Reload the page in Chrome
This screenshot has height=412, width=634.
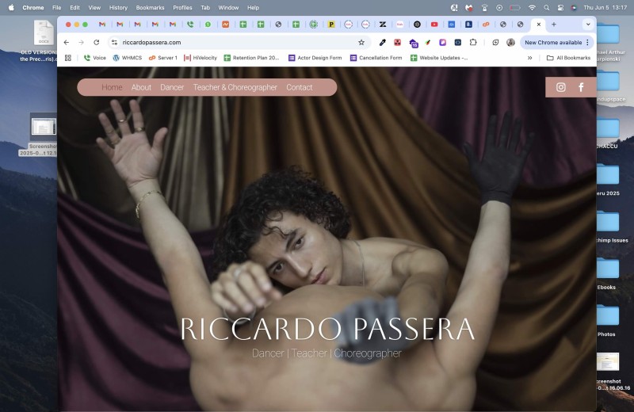click(97, 42)
